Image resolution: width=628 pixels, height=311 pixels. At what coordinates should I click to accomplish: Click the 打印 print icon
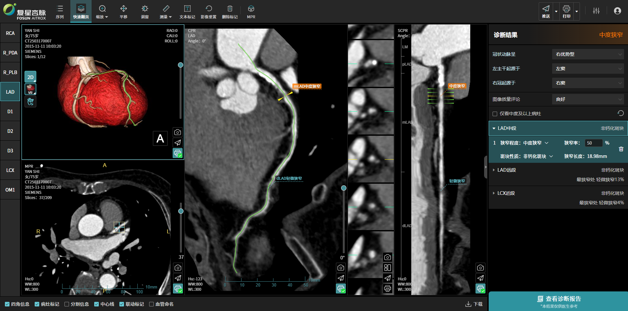click(567, 11)
